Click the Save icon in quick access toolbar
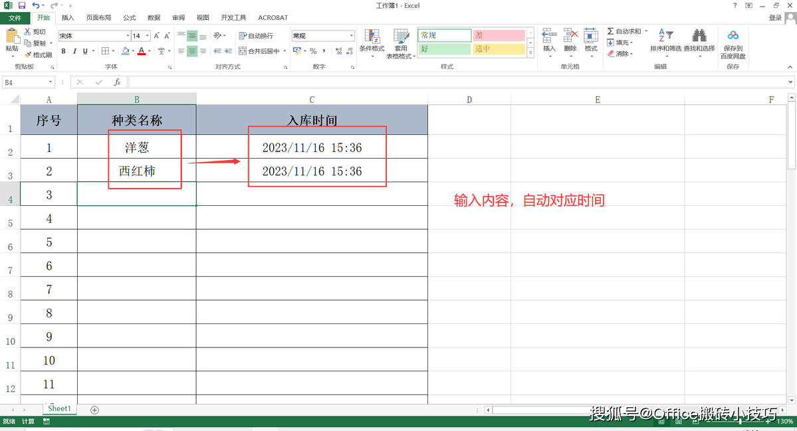The image size is (797, 431). tap(22, 5)
